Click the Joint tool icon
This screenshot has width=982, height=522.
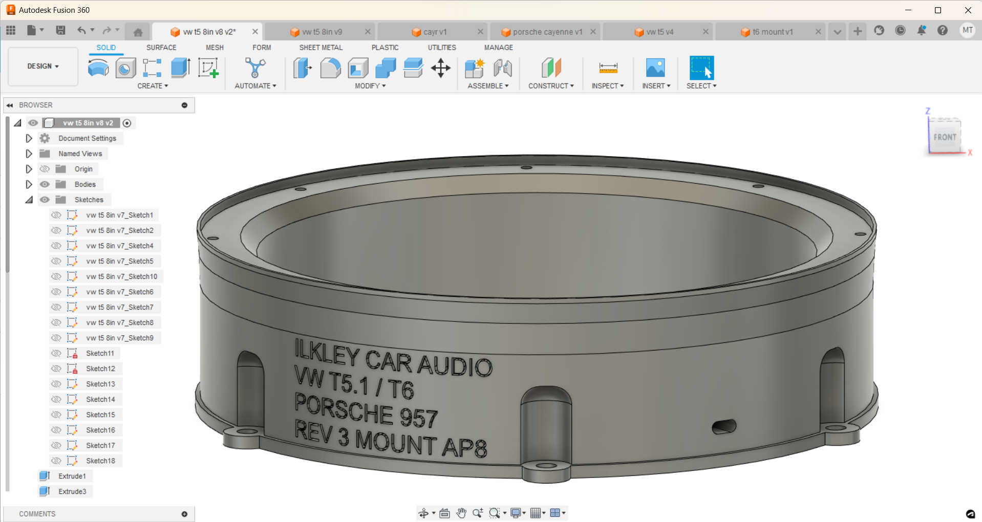(503, 68)
